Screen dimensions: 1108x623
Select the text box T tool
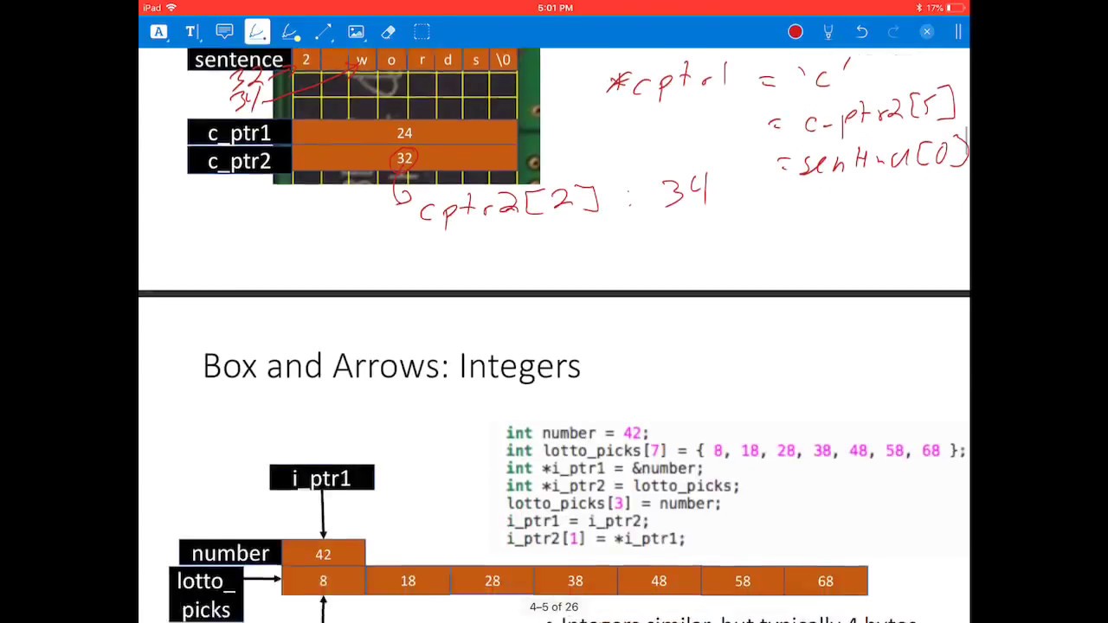[190, 32]
